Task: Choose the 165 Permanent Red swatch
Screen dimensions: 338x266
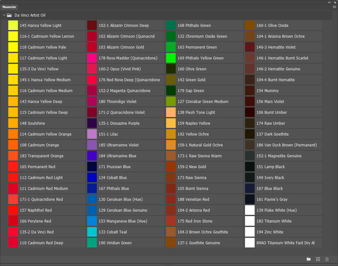Action: (x=13, y=167)
